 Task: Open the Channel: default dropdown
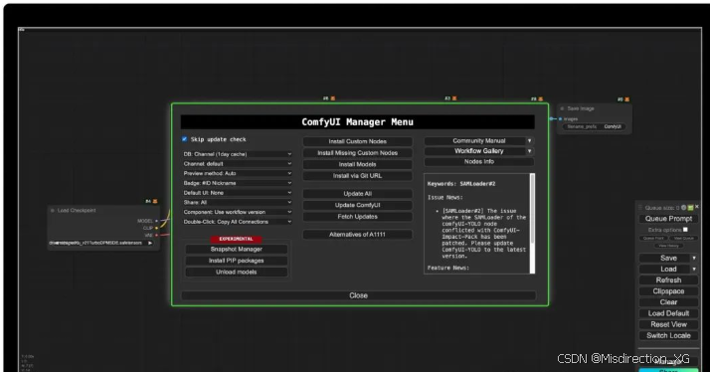(x=238, y=163)
